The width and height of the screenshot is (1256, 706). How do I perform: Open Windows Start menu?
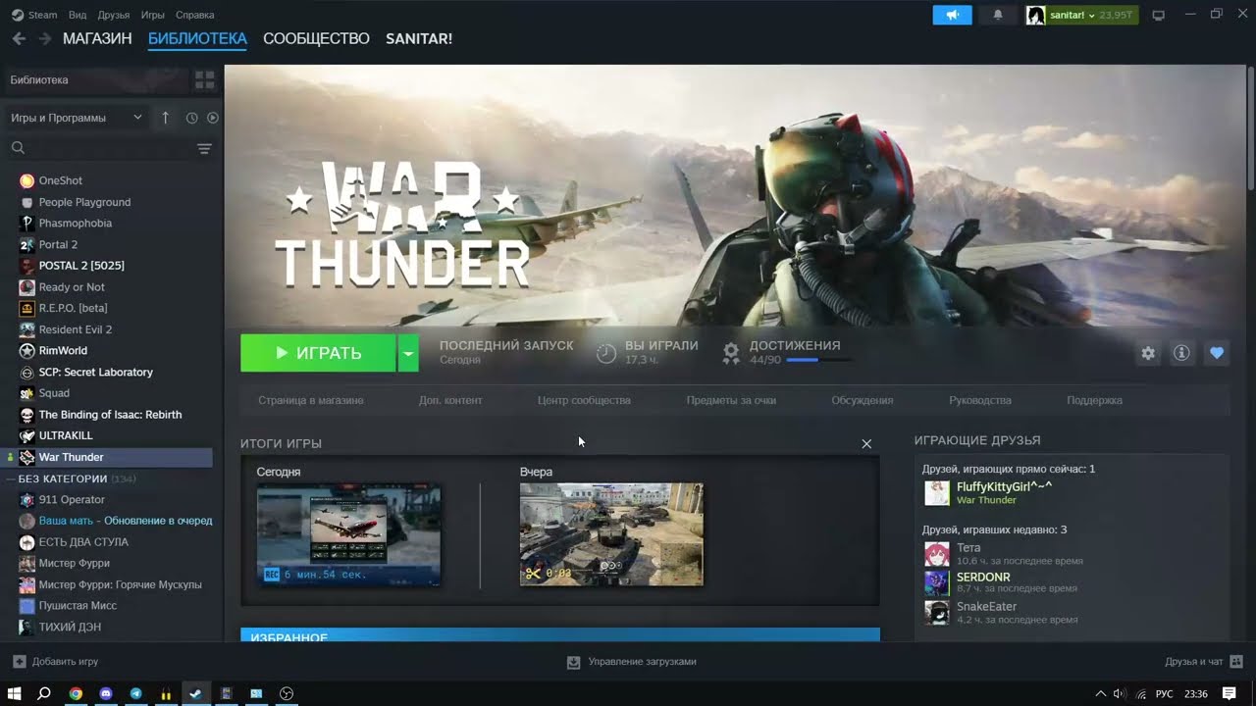(15, 693)
